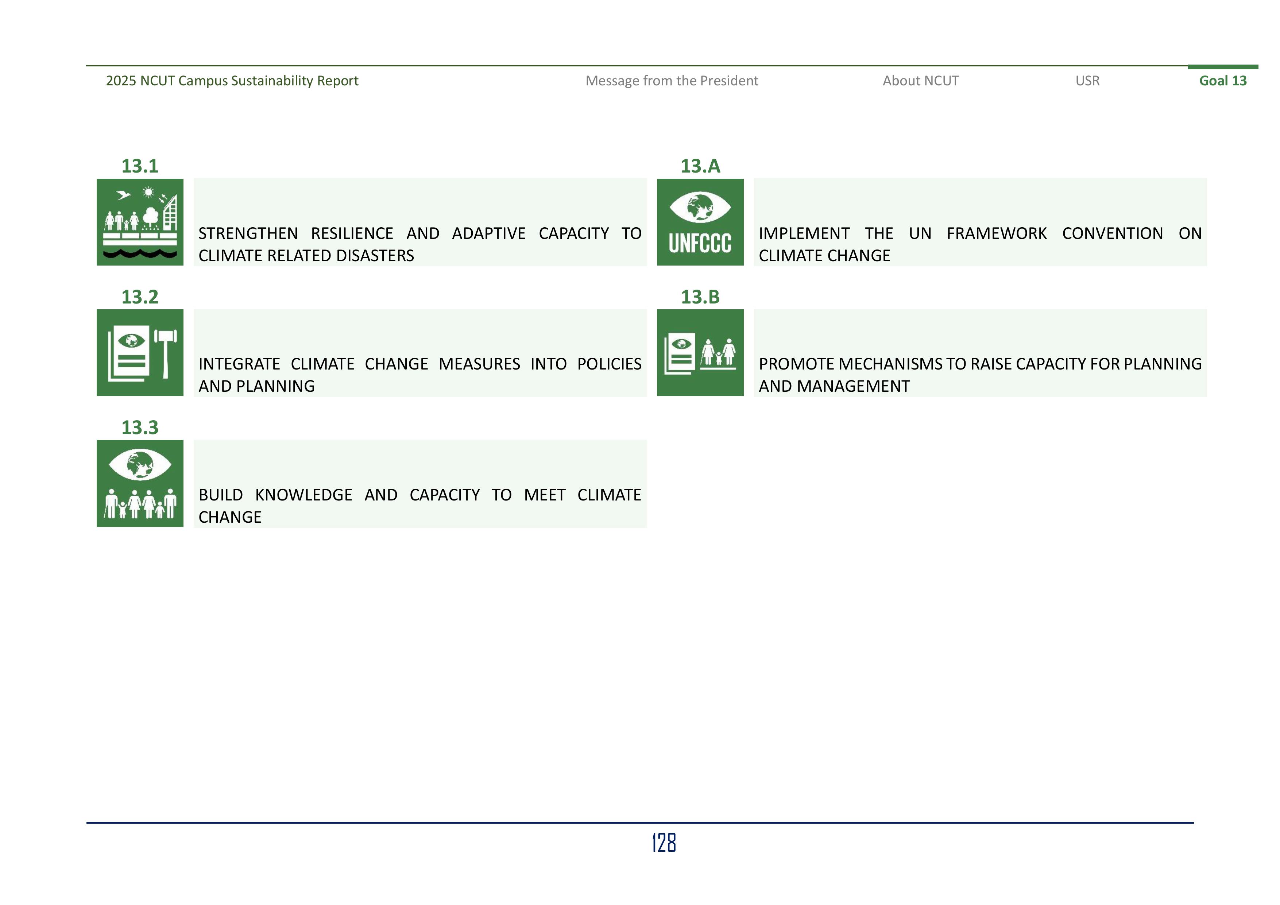Open the Goal 13 section tab

coord(1223,80)
